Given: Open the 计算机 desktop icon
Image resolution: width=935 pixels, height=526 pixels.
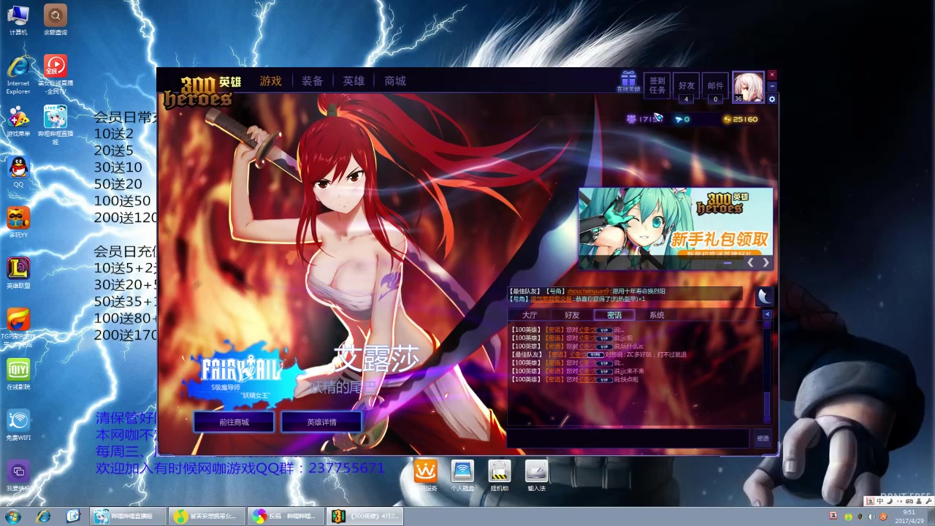Looking at the screenshot, I should tap(18, 20).
